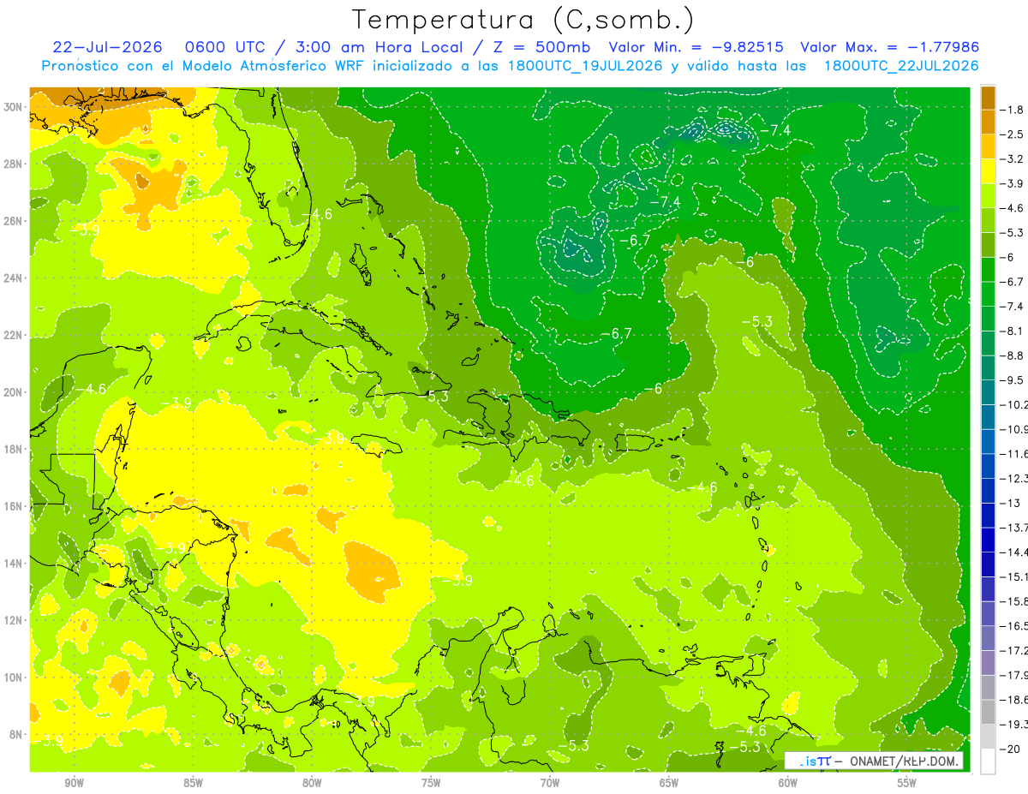Click the colorbar label '-1.8'
The height and width of the screenshot is (794, 1028).
1012,110
